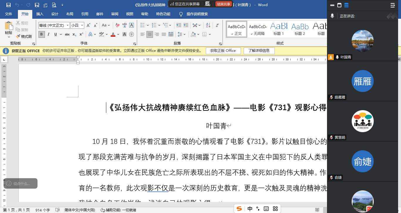Click the bullet list icon
401x213 pixels.
tap(142, 25)
